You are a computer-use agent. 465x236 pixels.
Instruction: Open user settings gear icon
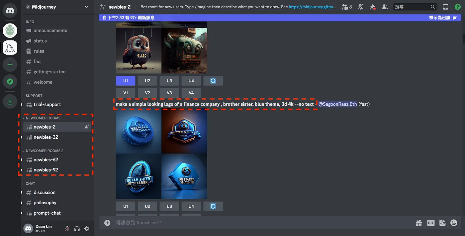click(x=87, y=228)
